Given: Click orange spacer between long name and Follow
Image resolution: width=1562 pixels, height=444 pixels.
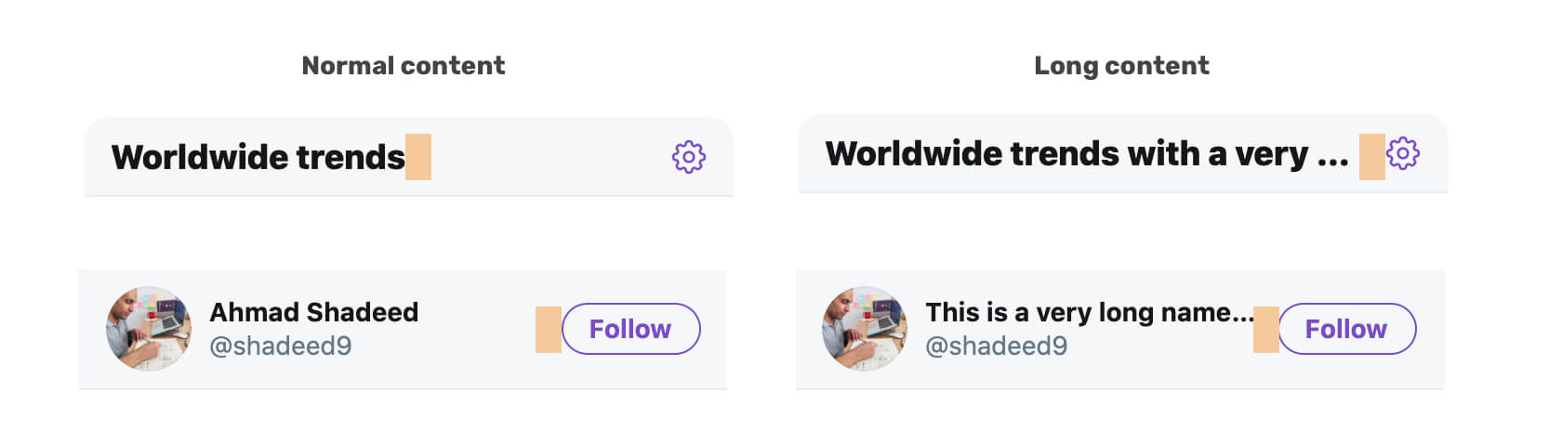Looking at the screenshot, I should 1265,330.
